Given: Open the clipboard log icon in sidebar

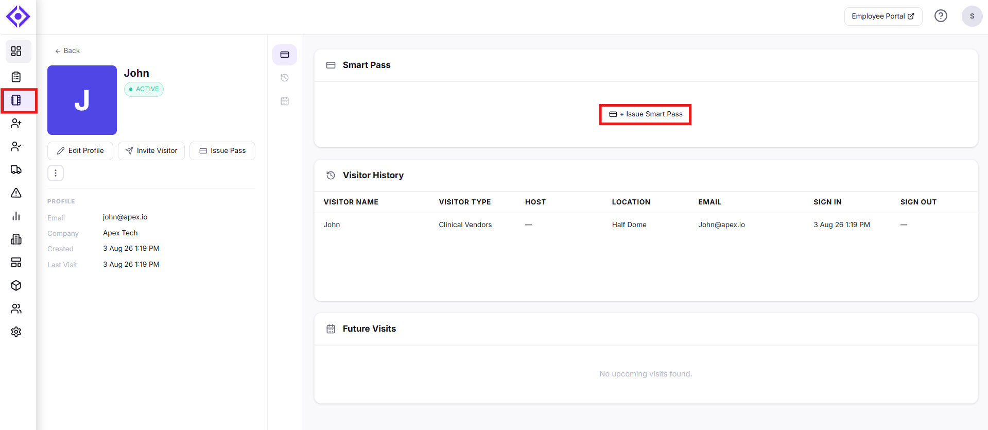Looking at the screenshot, I should [16, 77].
